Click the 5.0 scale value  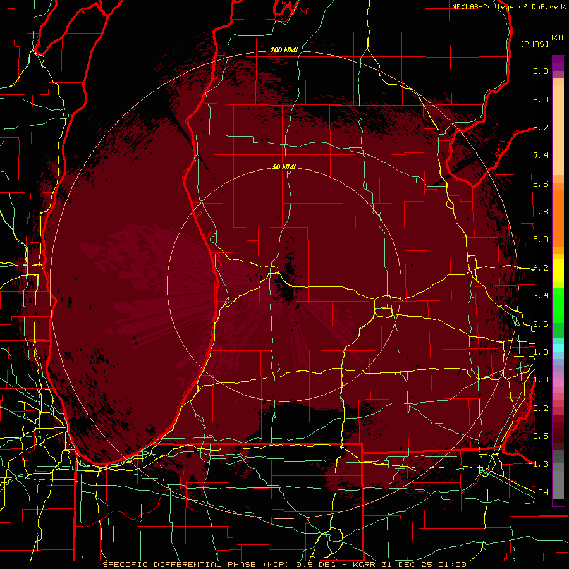click(541, 240)
